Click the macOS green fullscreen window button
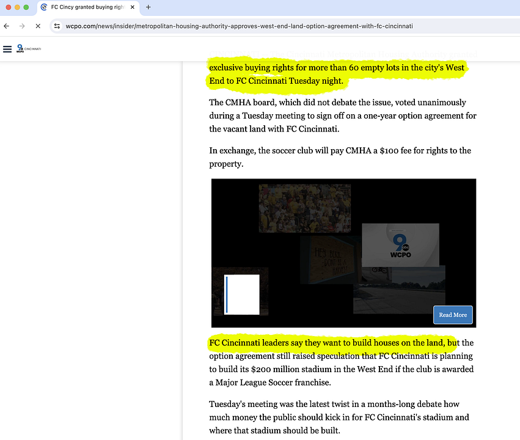The height and width of the screenshot is (440, 520). (26, 7)
